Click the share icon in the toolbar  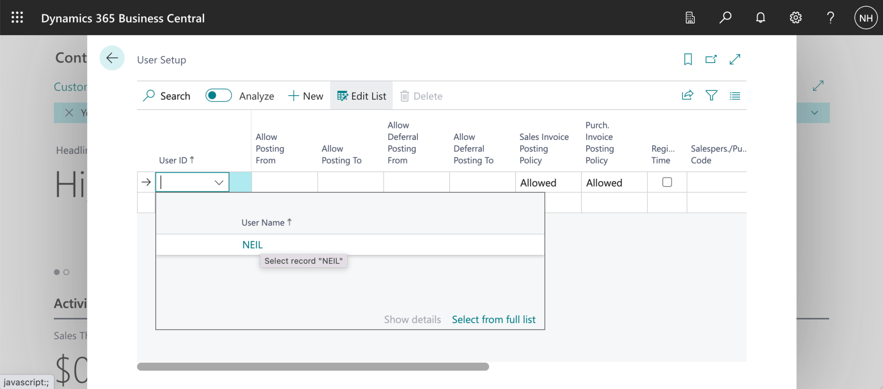[x=687, y=95]
